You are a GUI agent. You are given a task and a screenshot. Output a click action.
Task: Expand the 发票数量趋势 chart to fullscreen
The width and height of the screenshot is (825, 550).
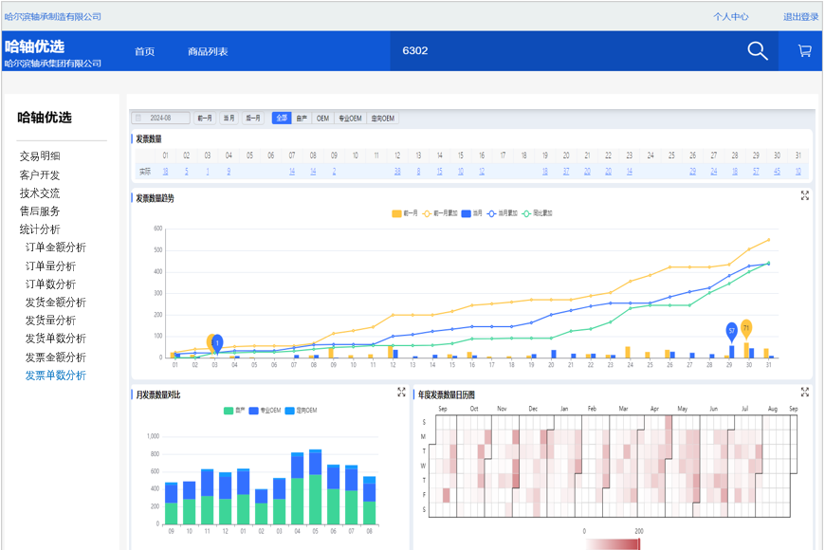[804, 195]
